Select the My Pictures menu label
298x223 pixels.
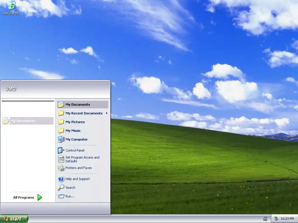click(75, 122)
